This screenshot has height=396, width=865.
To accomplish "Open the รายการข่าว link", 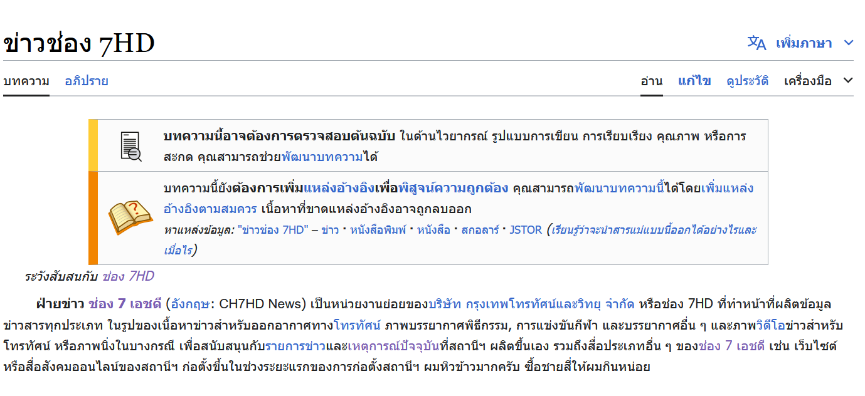I will (x=294, y=346).
